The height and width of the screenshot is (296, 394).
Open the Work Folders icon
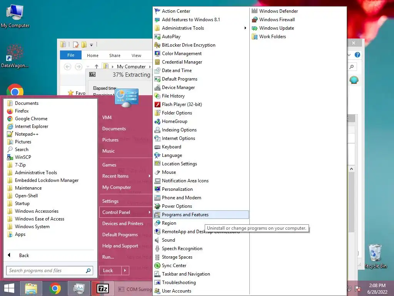pos(255,37)
